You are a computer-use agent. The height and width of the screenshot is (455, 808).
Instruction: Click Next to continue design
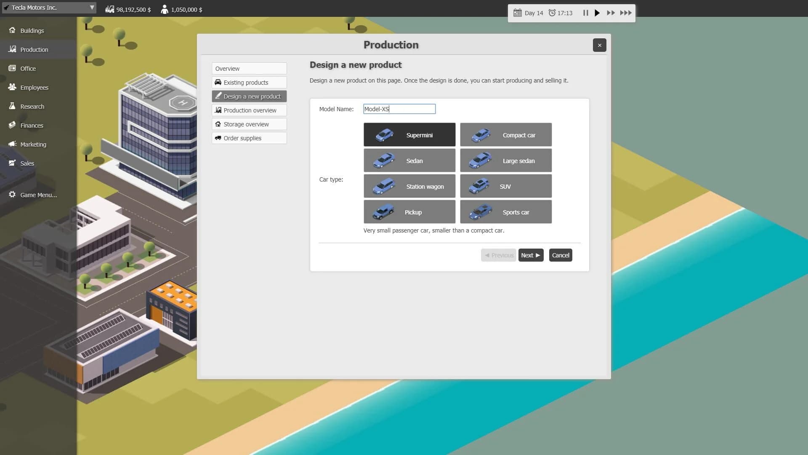[531, 255]
